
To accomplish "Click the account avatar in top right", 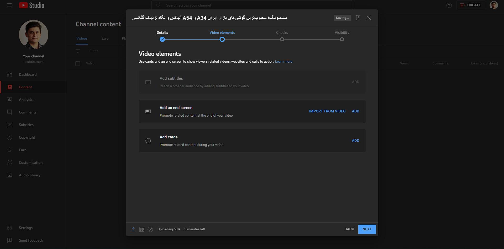I will 494,5.
